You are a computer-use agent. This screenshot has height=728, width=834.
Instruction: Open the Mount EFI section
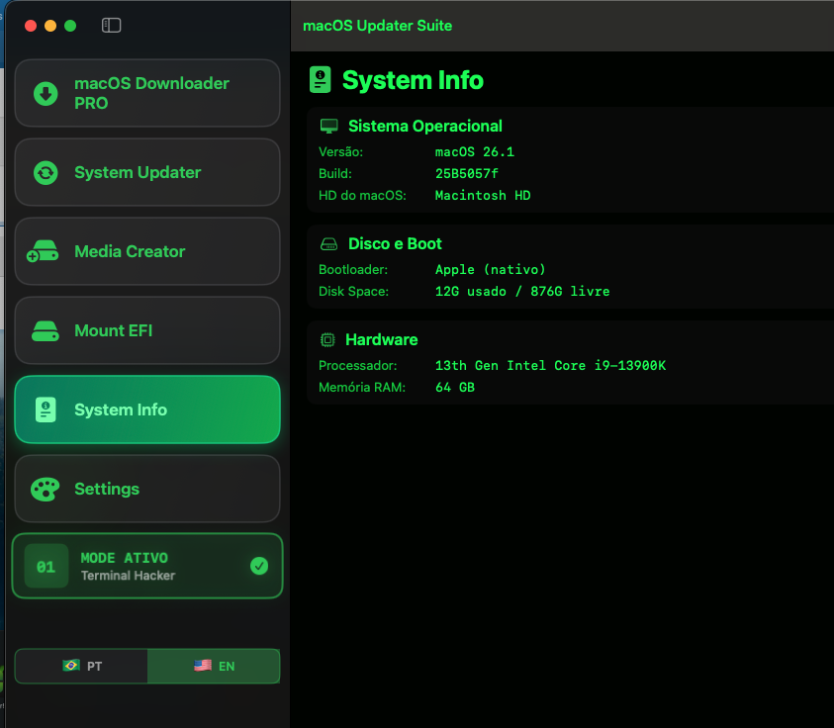(x=147, y=330)
